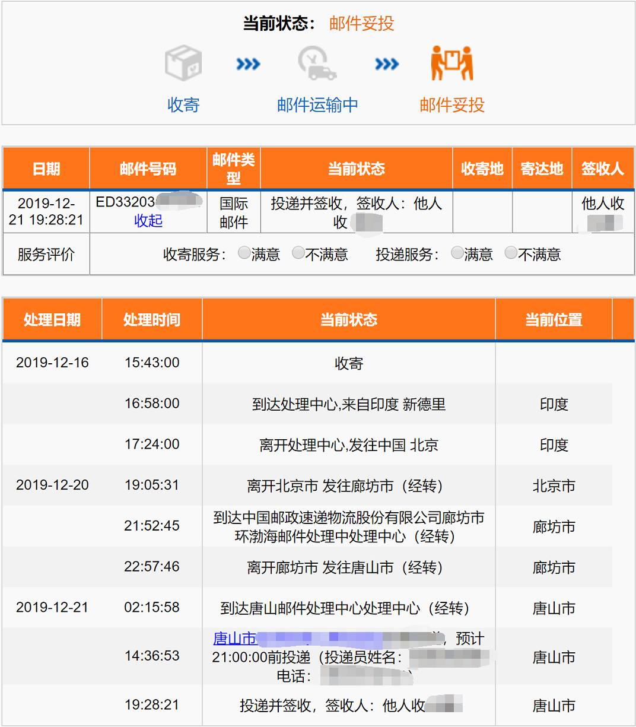
Task: Click the 到达处理中心,来自印度 新德里 row
Action: 348,404
